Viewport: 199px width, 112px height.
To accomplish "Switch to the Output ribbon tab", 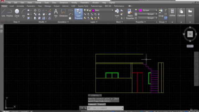I will click(57, 6).
